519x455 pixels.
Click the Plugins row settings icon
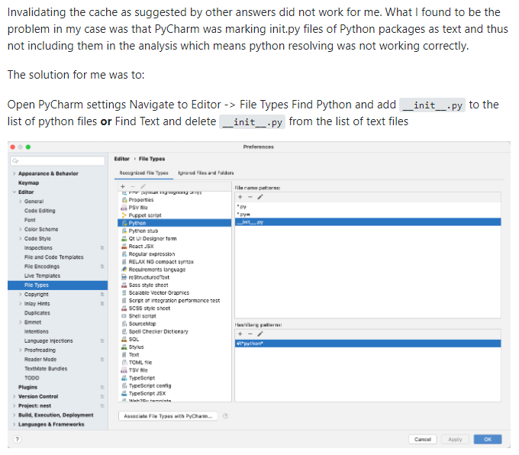[x=102, y=387]
